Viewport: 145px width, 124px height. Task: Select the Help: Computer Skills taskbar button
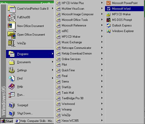[34, 121]
